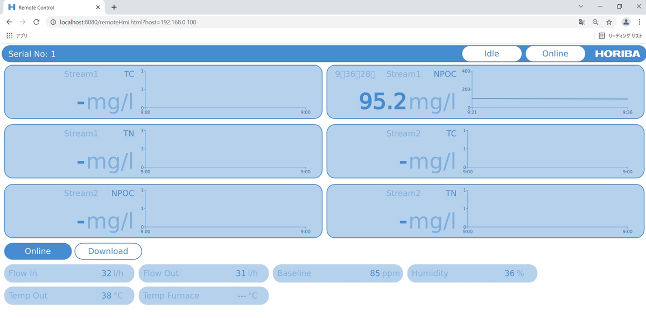646x318 pixels.
Task: Click the Download button
Action: click(108, 251)
